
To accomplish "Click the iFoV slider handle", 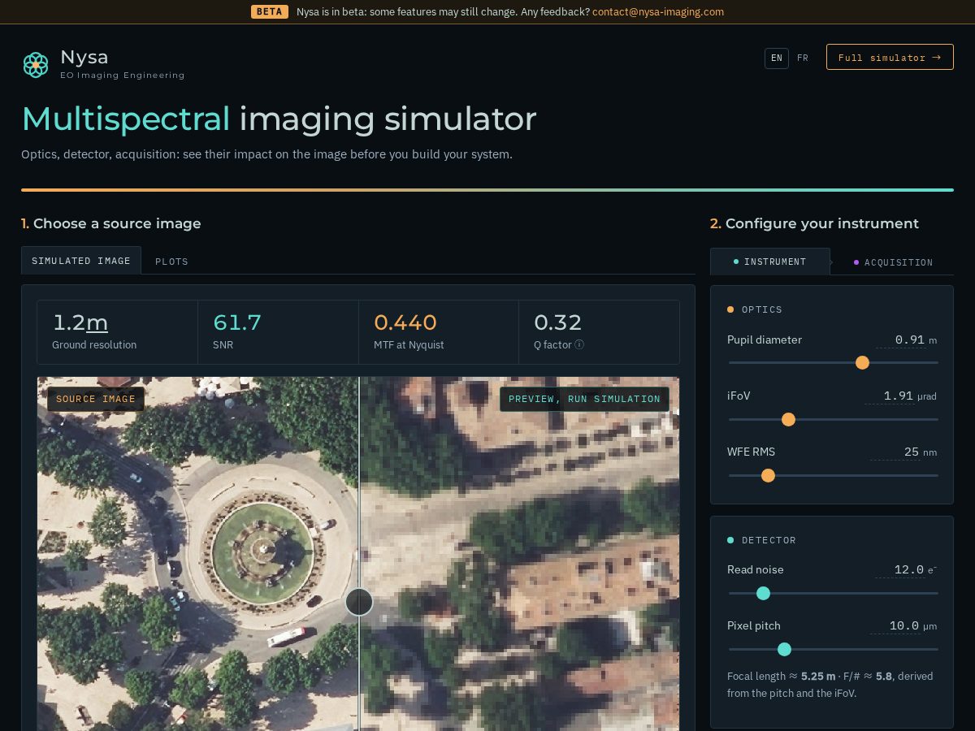I will 788,419.
